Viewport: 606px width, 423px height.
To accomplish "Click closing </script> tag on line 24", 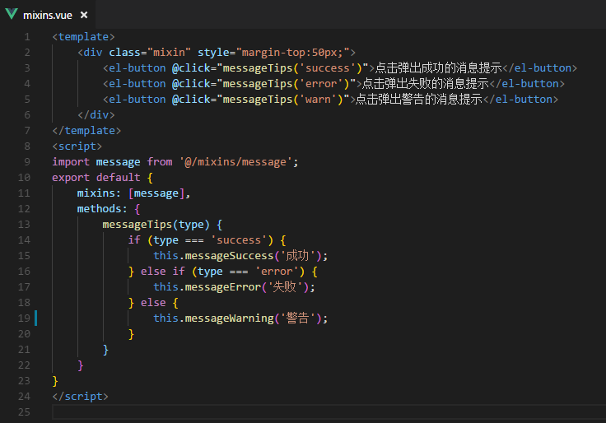I will [81, 397].
